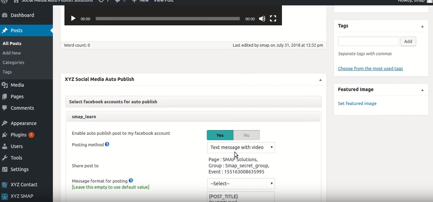Open Add New under Posts
Image resolution: width=433 pixels, height=202 pixels.
pyautogui.click(x=12, y=53)
